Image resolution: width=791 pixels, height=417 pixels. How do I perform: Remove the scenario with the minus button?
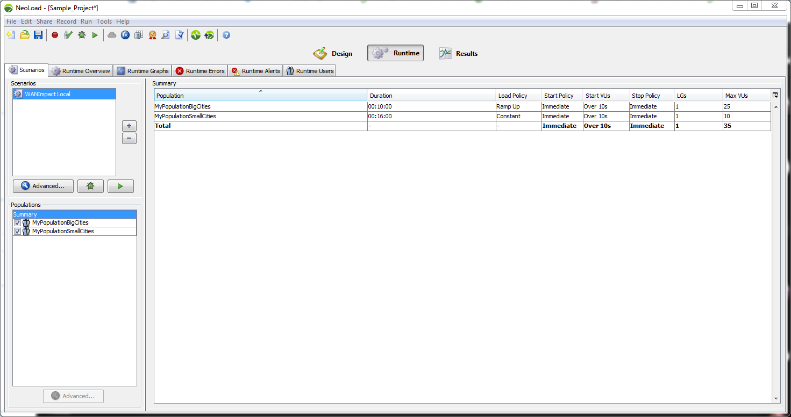point(129,139)
